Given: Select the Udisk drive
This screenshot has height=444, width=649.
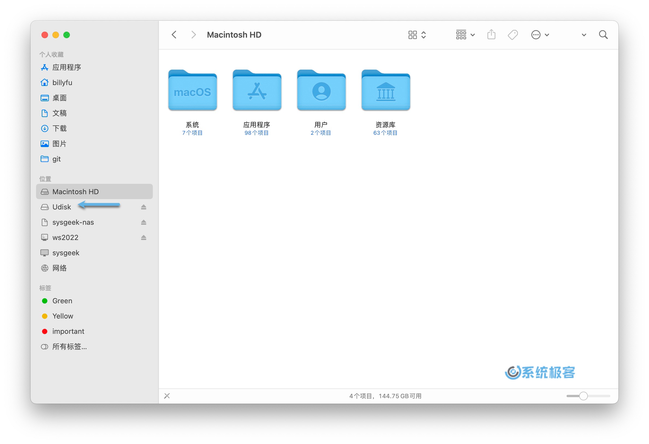Looking at the screenshot, I should [x=94, y=207].
